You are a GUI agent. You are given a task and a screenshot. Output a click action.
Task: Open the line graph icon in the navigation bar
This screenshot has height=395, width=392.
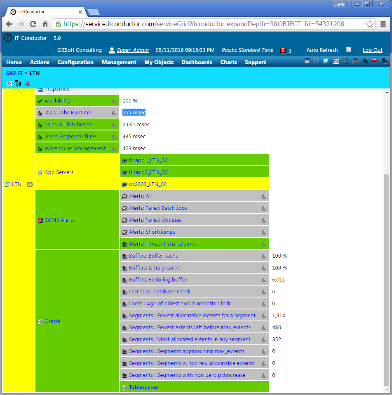tap(336, 61)
